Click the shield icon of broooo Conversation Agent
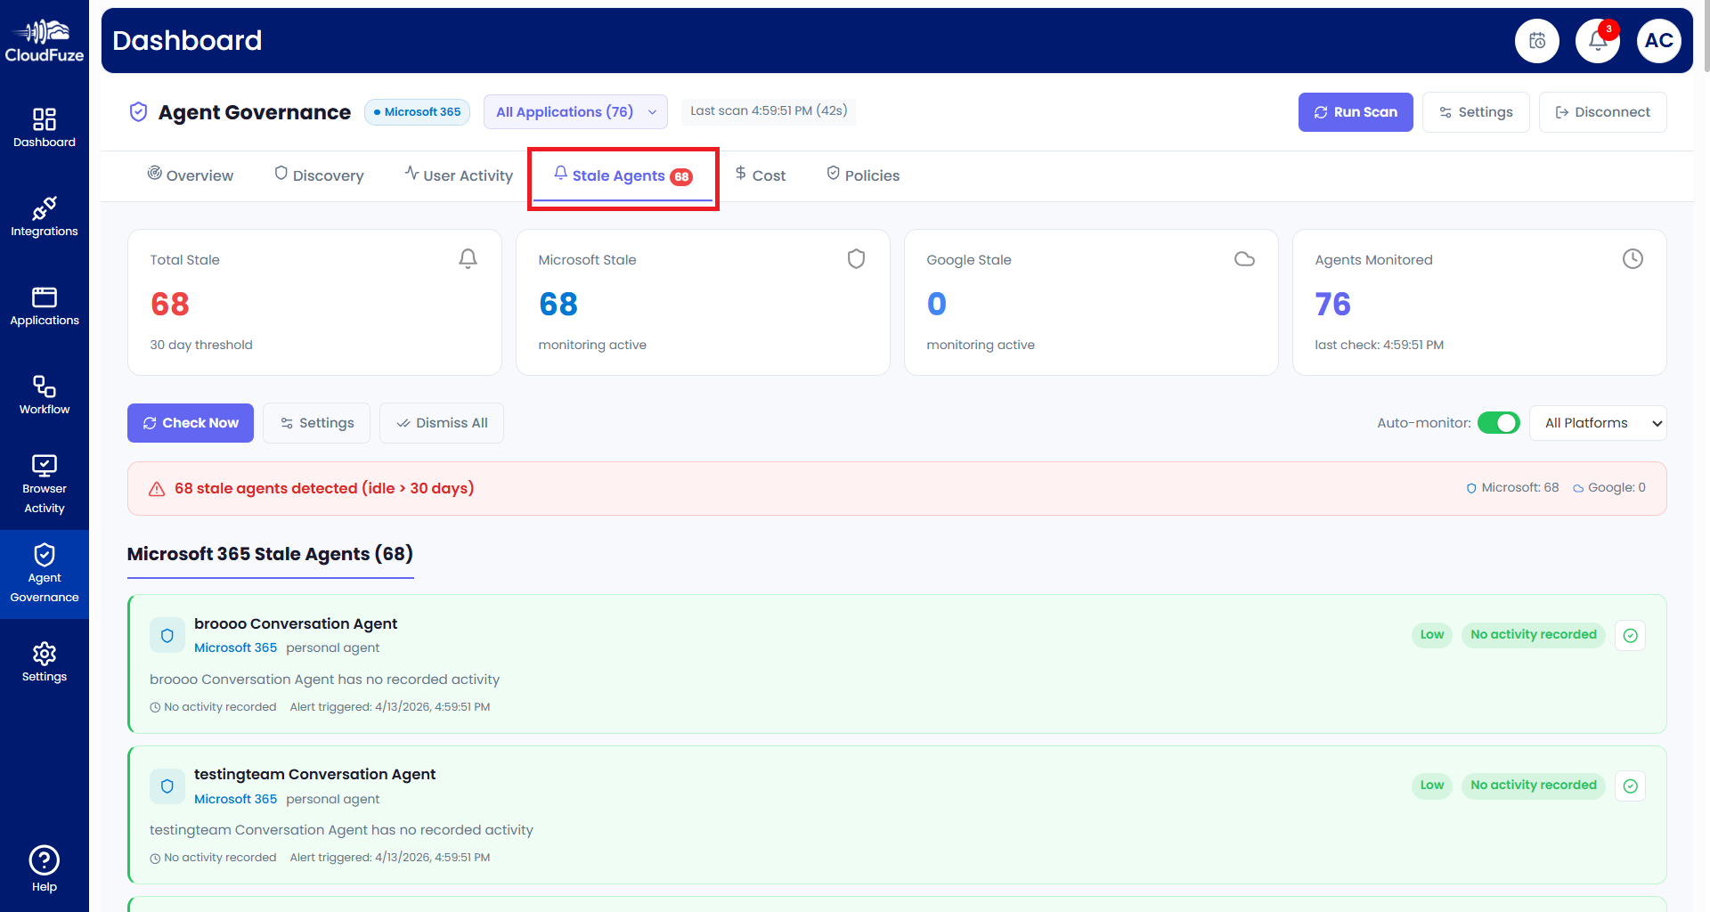The image size is (1710, 912). [x=167, y=636]
